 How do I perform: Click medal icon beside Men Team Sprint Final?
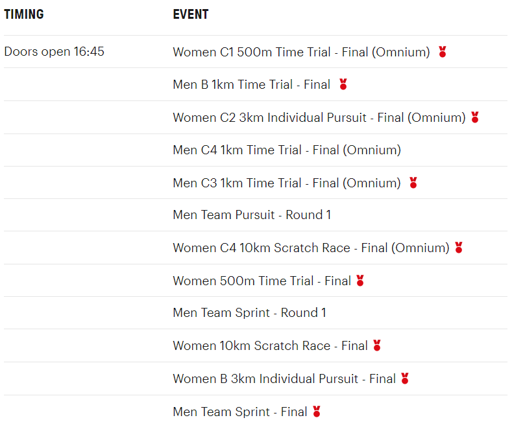(317, 411)
